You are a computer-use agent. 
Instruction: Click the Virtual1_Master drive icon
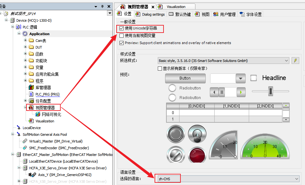[x=25, y=141]
